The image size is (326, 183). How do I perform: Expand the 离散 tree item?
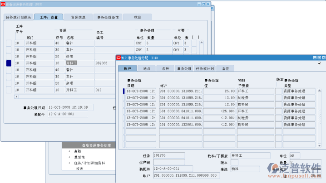[x=69, y=151]
